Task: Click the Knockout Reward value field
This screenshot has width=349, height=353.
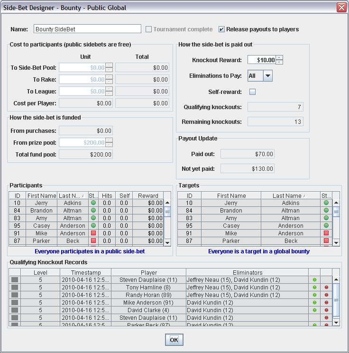Action: click(x=262, y=60)
